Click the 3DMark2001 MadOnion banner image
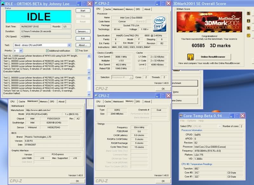The image size is (254, 185). [209, 22]
